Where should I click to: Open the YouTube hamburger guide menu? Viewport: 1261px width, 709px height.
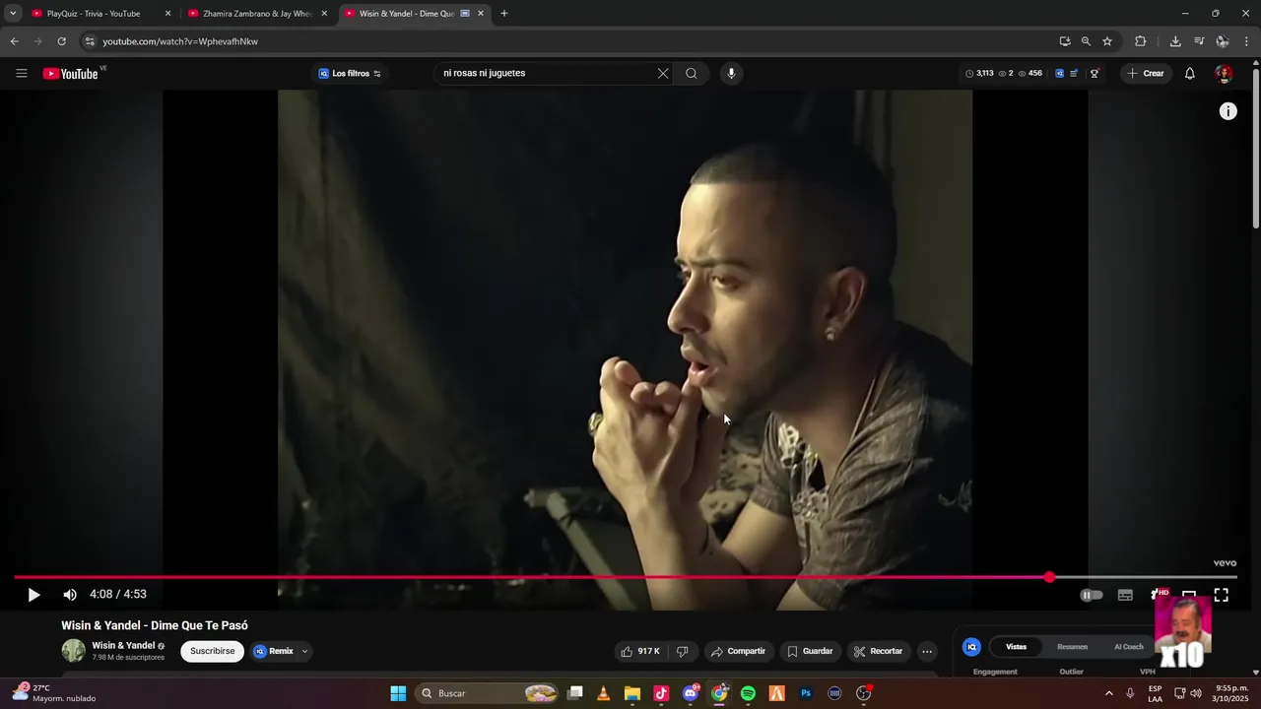coord(22,73)
